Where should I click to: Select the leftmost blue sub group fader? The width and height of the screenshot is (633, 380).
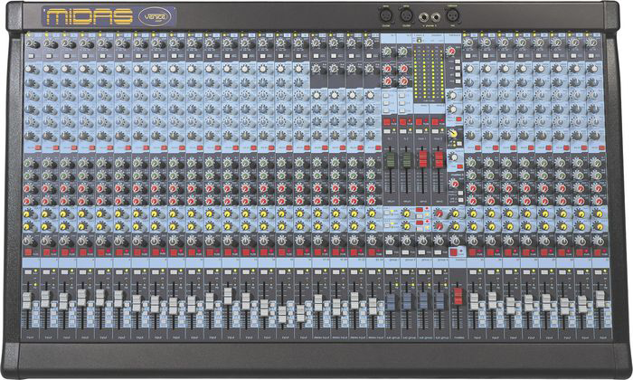(390, 301)
